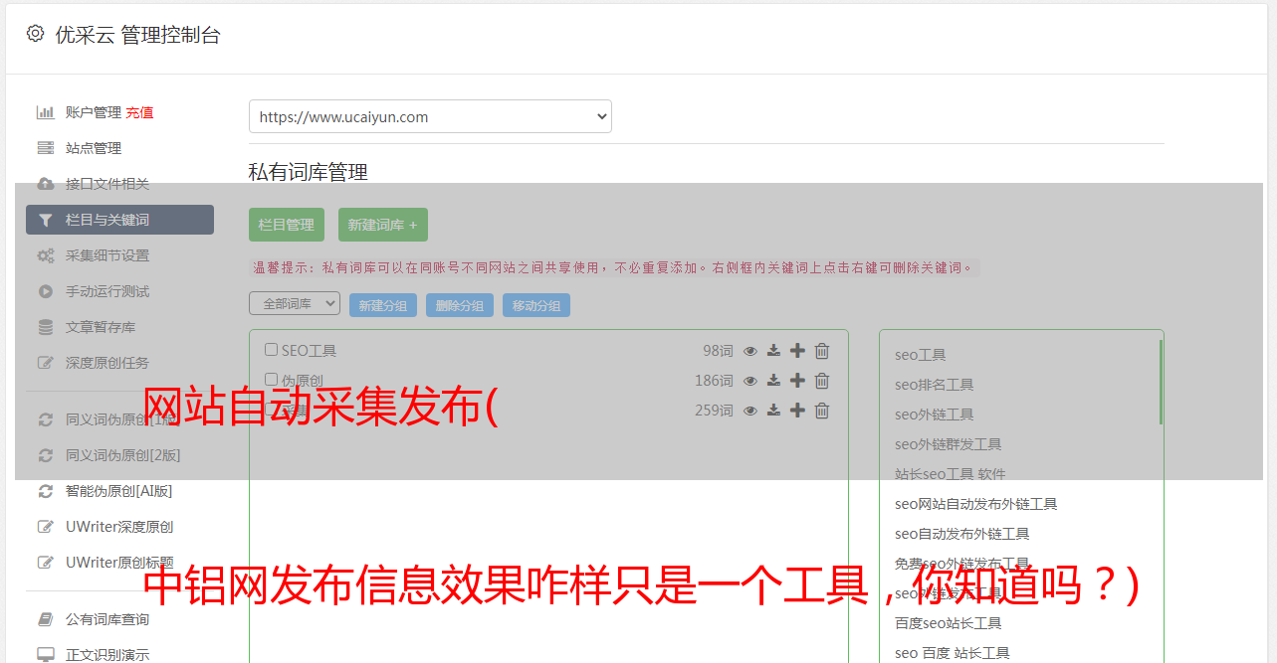Select keyword seo自动发布外链工具

pos(962,534)
